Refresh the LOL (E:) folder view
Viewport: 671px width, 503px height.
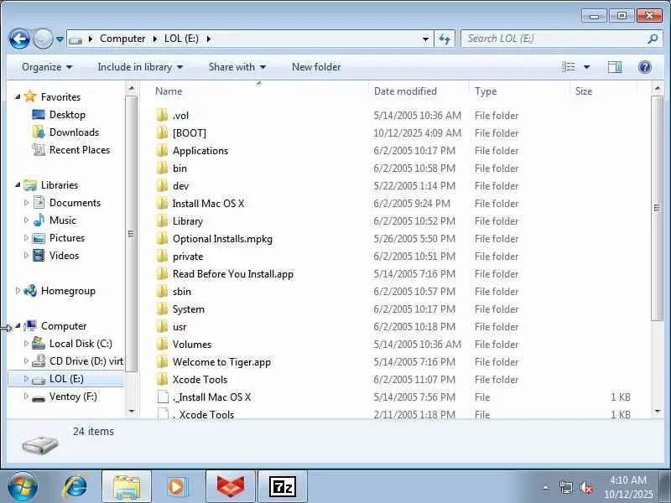click(445, 39)
